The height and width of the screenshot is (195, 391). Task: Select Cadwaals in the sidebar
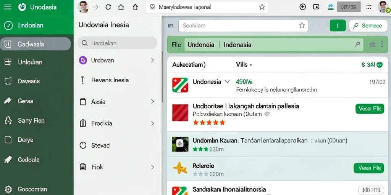[36, 44]
